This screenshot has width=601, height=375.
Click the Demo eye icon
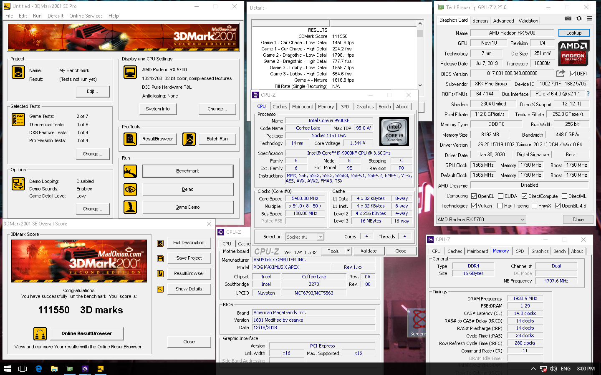tap(130, 190)
